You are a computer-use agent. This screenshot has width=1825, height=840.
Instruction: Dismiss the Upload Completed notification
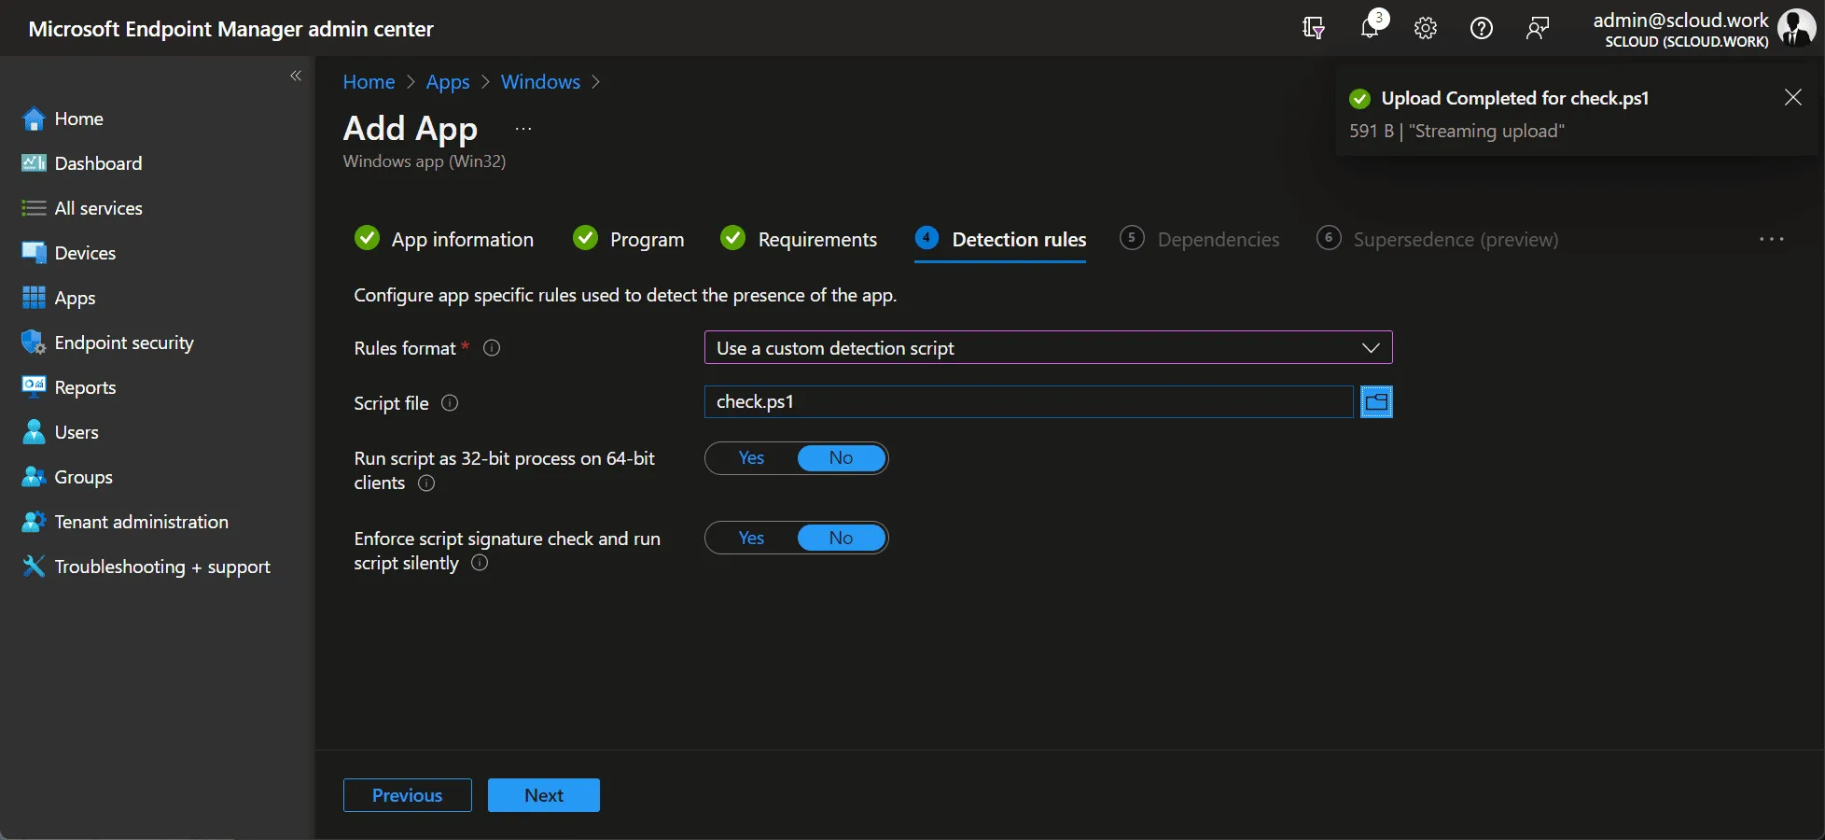1792,97
